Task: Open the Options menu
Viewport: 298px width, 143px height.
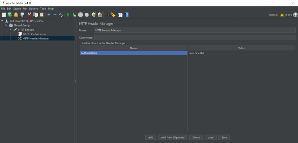Action: 33,9
